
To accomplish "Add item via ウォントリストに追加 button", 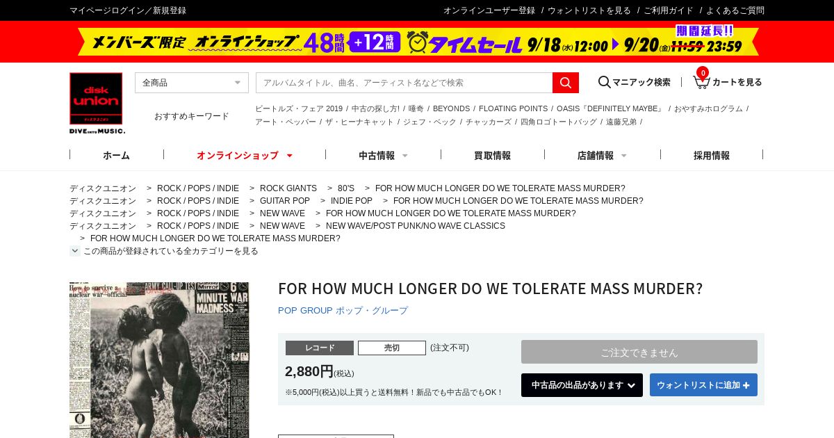I will click(703, 385).
